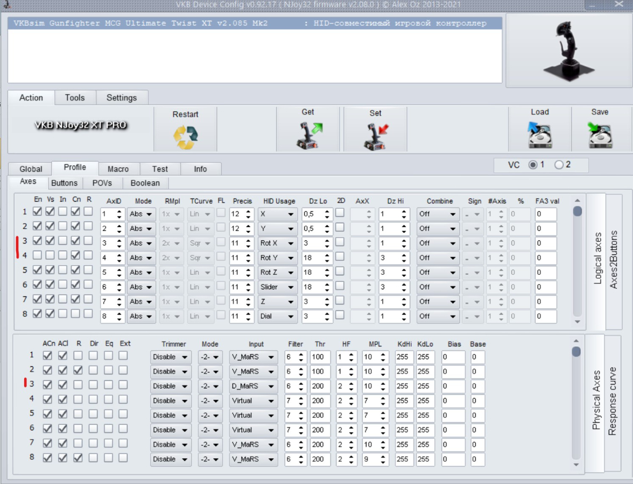Image resolution: width=633 pixels, height=484 pixels.
Task: Open Input dropdown showing D_MaRS
Action: (x=253, y=386)
